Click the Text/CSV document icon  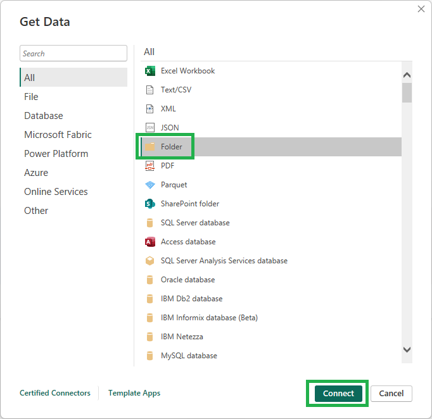(x=149, y=90)
